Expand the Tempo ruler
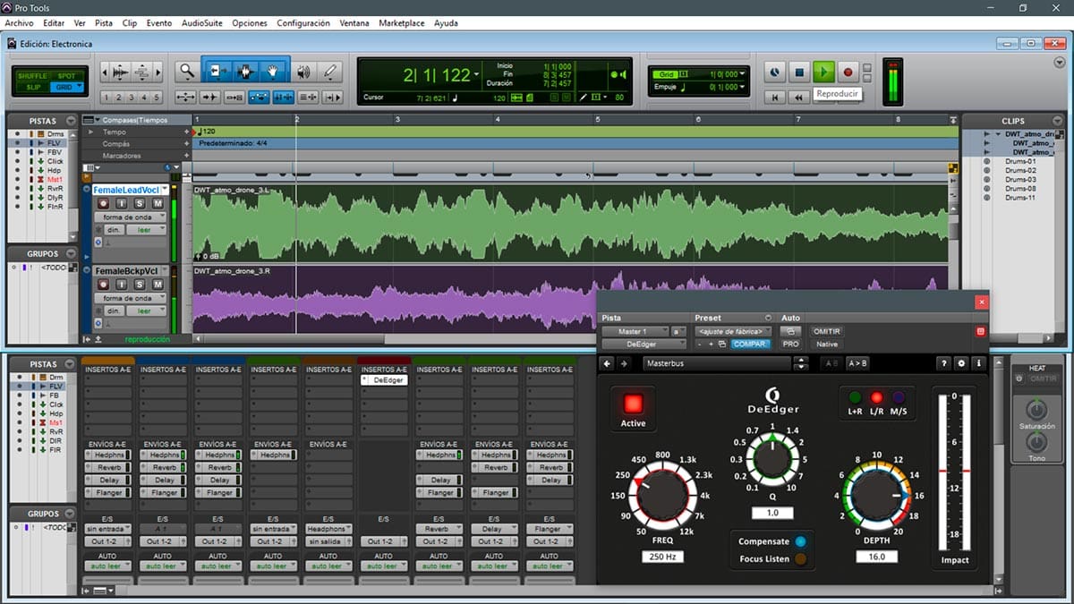Viewport: 1074px width, 604px height. (x=90, y=132)
